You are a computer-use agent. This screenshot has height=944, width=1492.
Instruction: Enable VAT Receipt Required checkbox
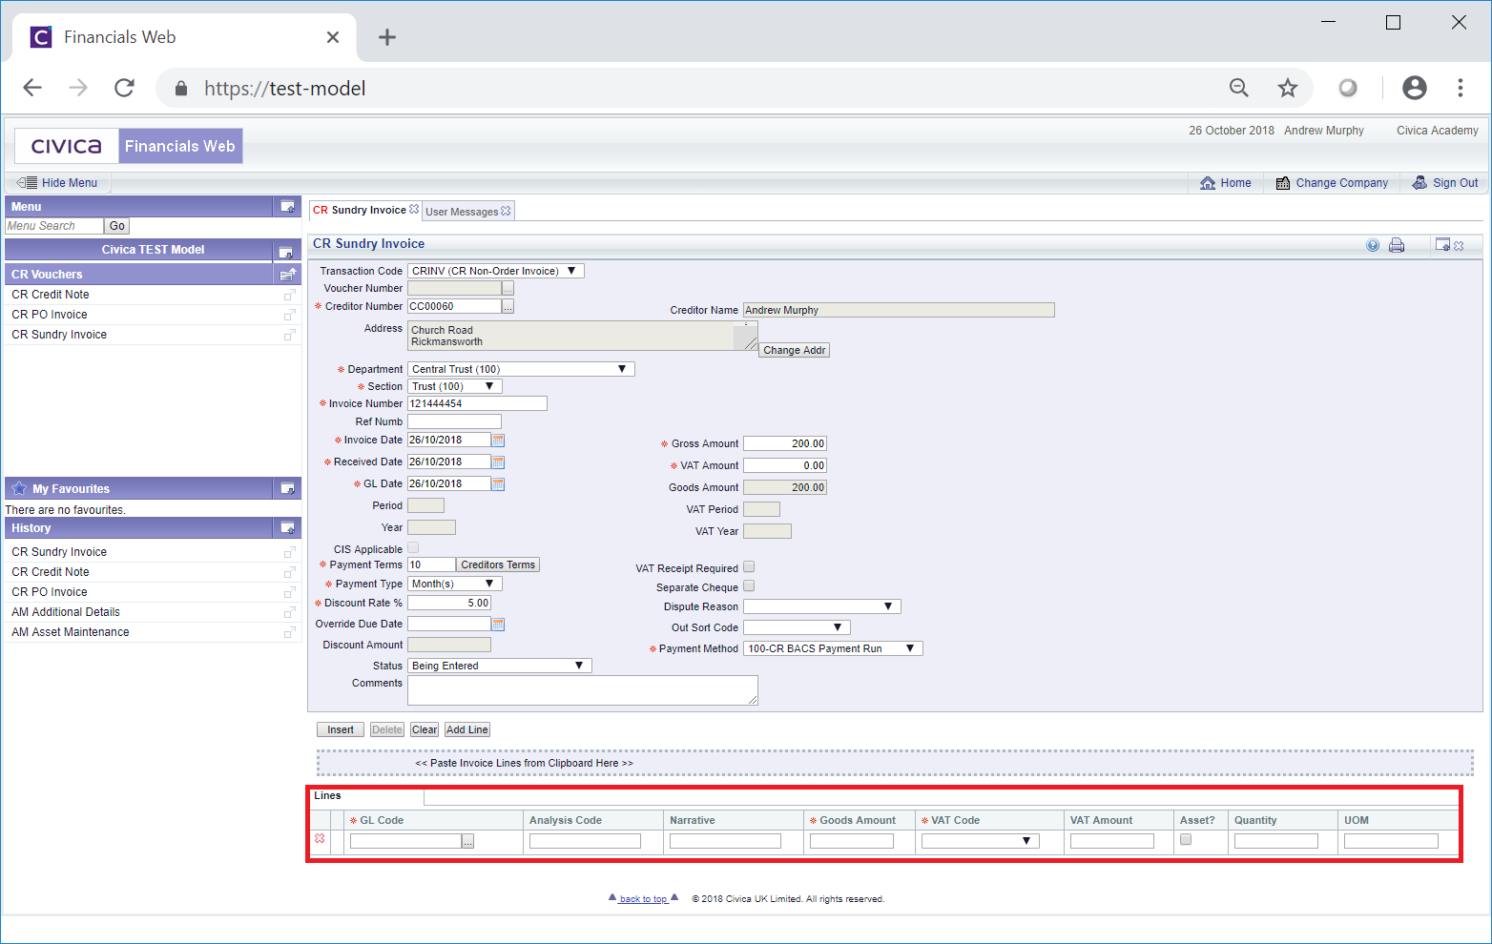[x=749, y=566]
